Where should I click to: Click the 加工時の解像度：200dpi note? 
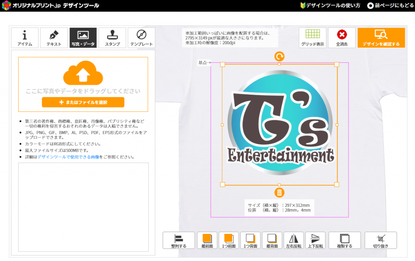point(210,43)
